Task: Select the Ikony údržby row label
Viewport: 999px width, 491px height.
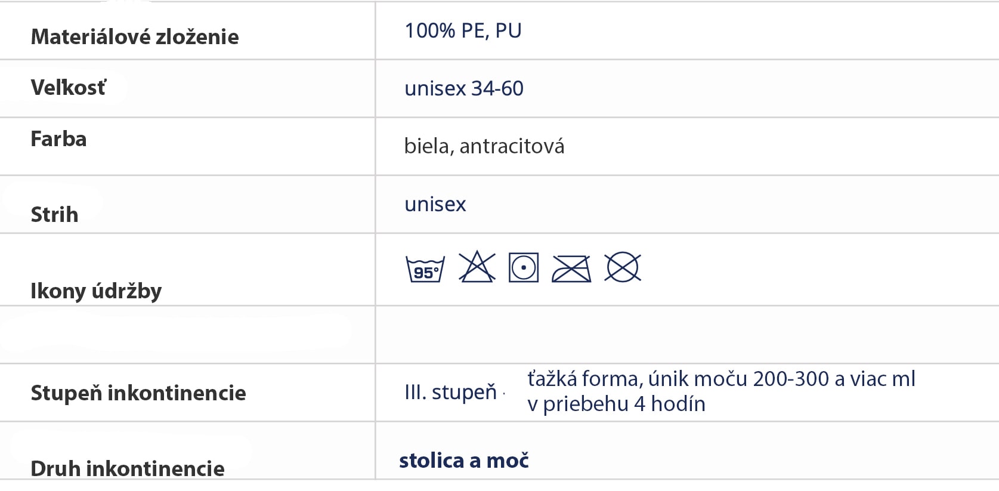Action: tap(96, 291)
